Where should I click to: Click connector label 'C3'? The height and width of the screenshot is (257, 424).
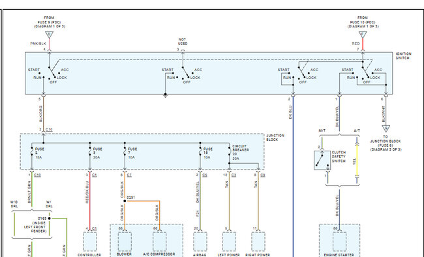(x=234, y=175)
